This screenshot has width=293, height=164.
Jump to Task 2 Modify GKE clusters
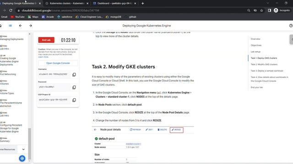[x=264, y=64]
